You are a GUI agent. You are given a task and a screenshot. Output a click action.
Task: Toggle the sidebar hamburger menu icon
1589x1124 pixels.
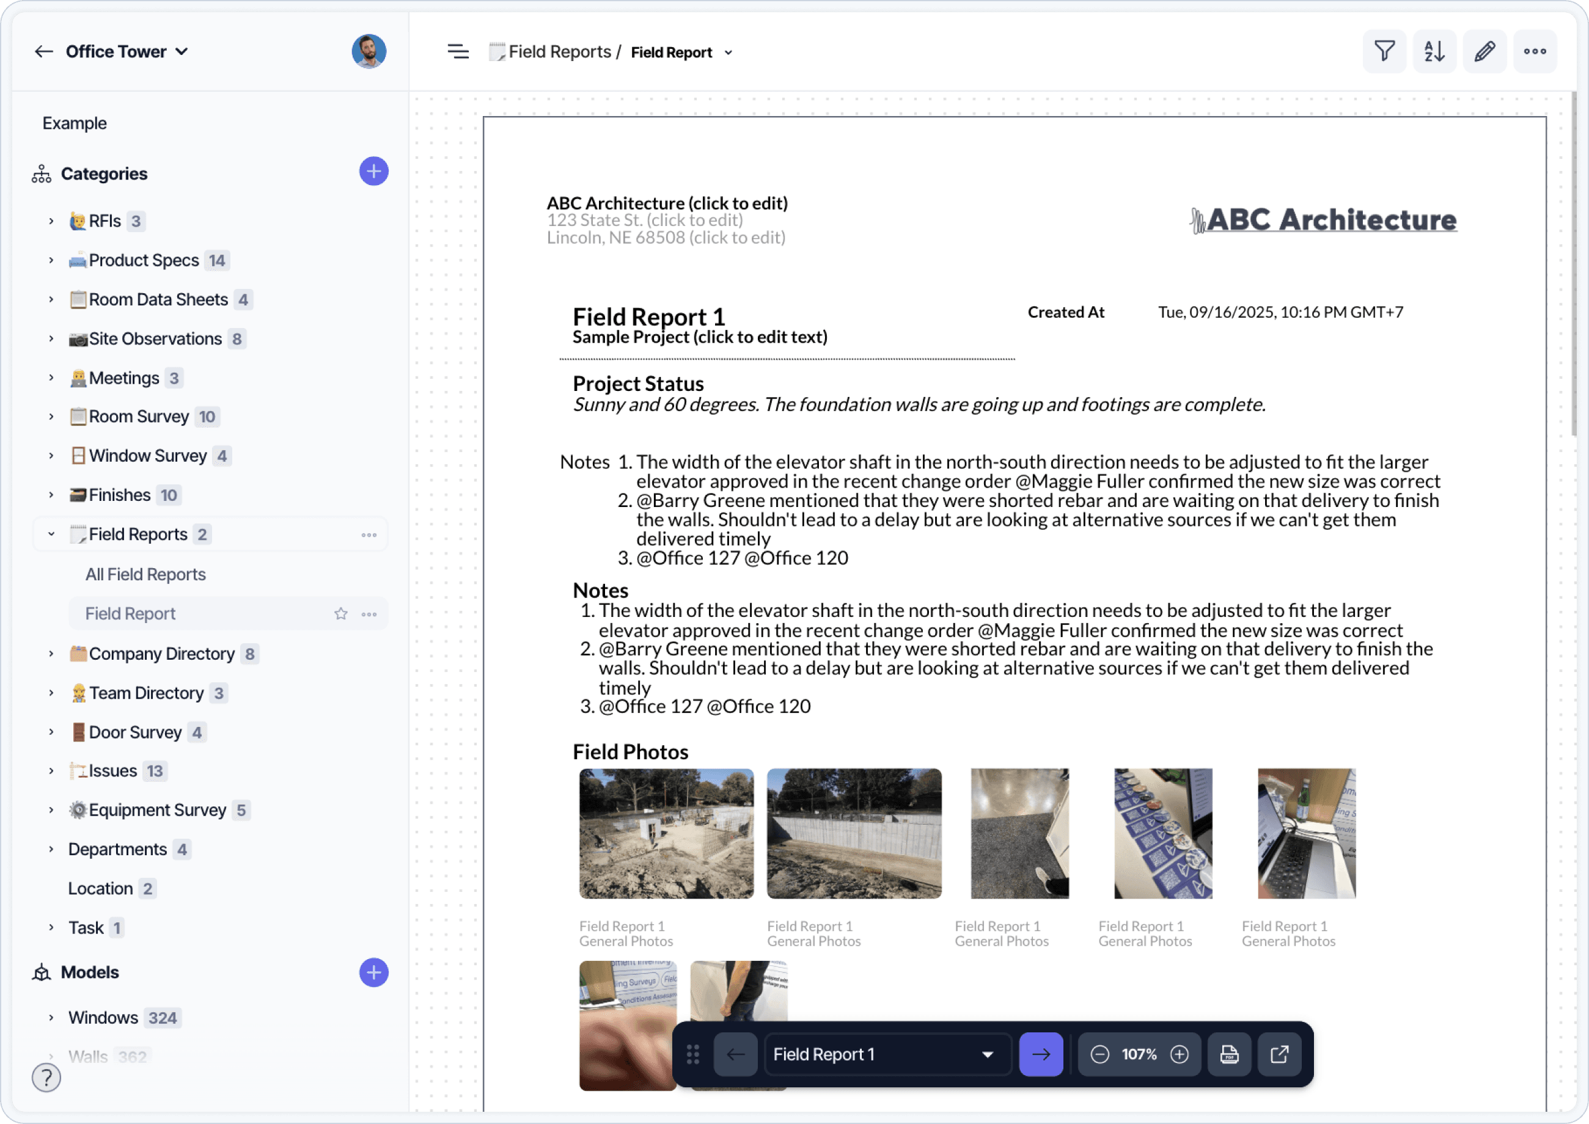click(x=458, y=52)
